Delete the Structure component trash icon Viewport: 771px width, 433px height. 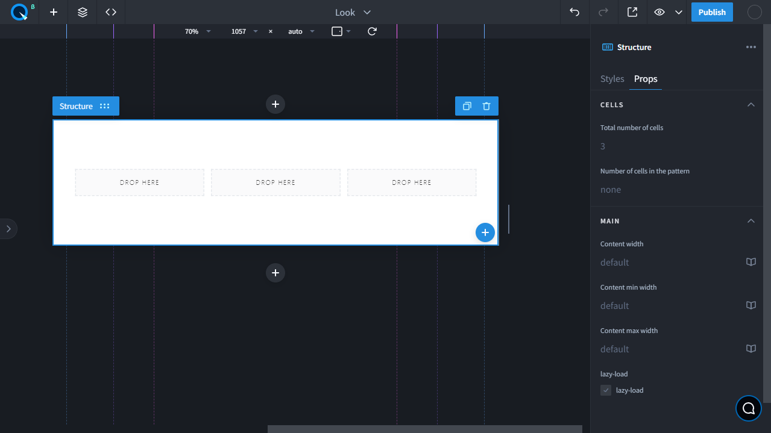[486, 106]
